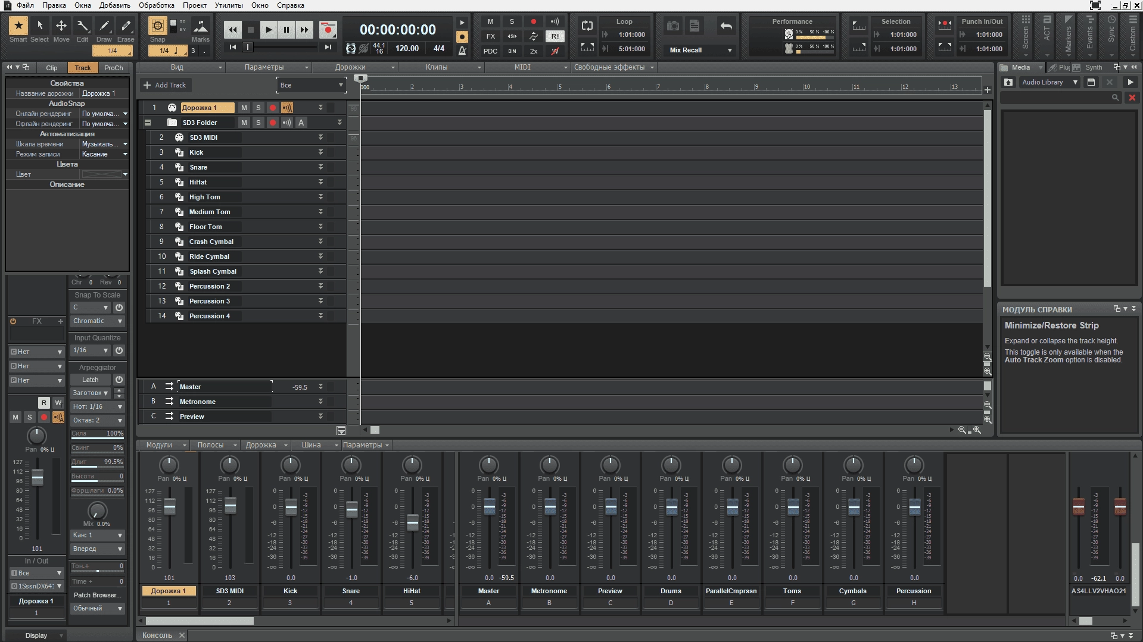Toggle the metronome icon in transport

coord(462,51)
